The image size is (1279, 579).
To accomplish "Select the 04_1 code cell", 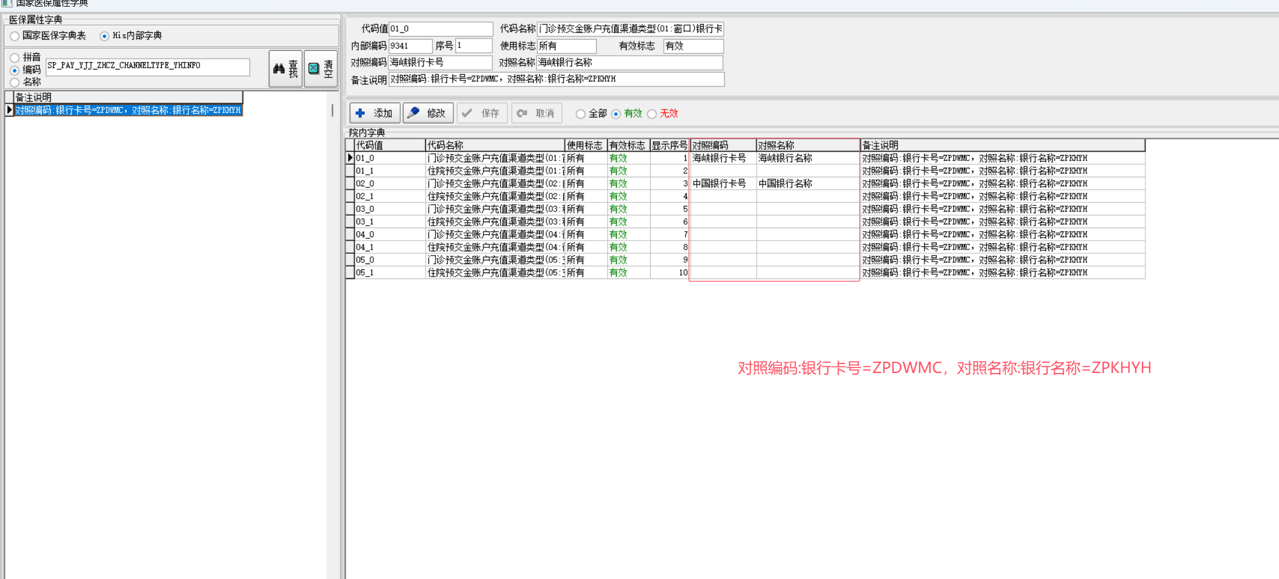I will tap(390, 247).
